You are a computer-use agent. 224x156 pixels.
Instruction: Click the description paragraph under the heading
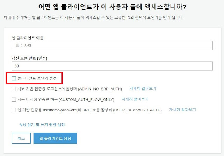pyautogui.click(x=93, y=18)
